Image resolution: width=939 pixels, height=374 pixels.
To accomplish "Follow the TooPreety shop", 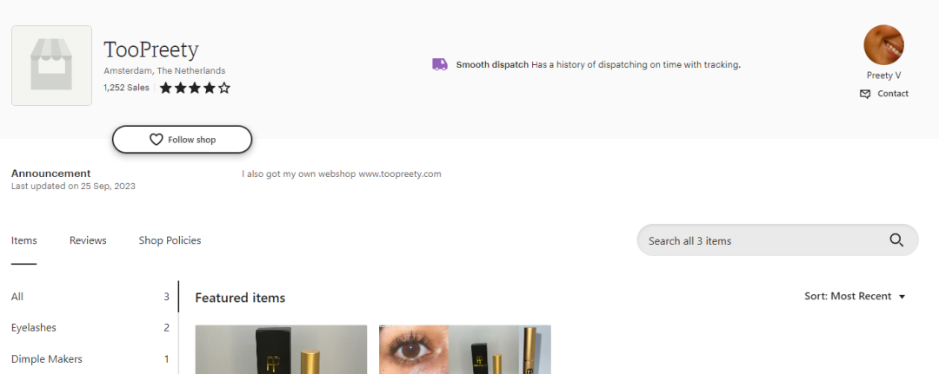I will [x=182, y=139].
